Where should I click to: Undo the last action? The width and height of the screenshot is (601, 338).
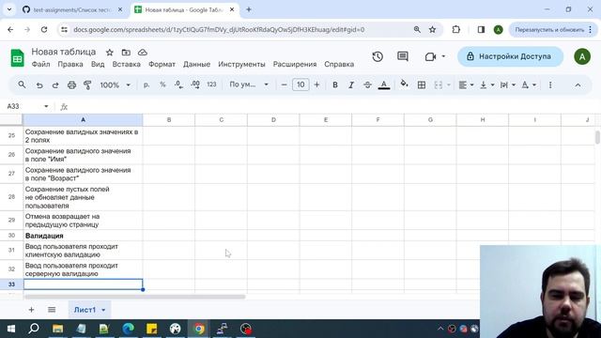[39, 85]
